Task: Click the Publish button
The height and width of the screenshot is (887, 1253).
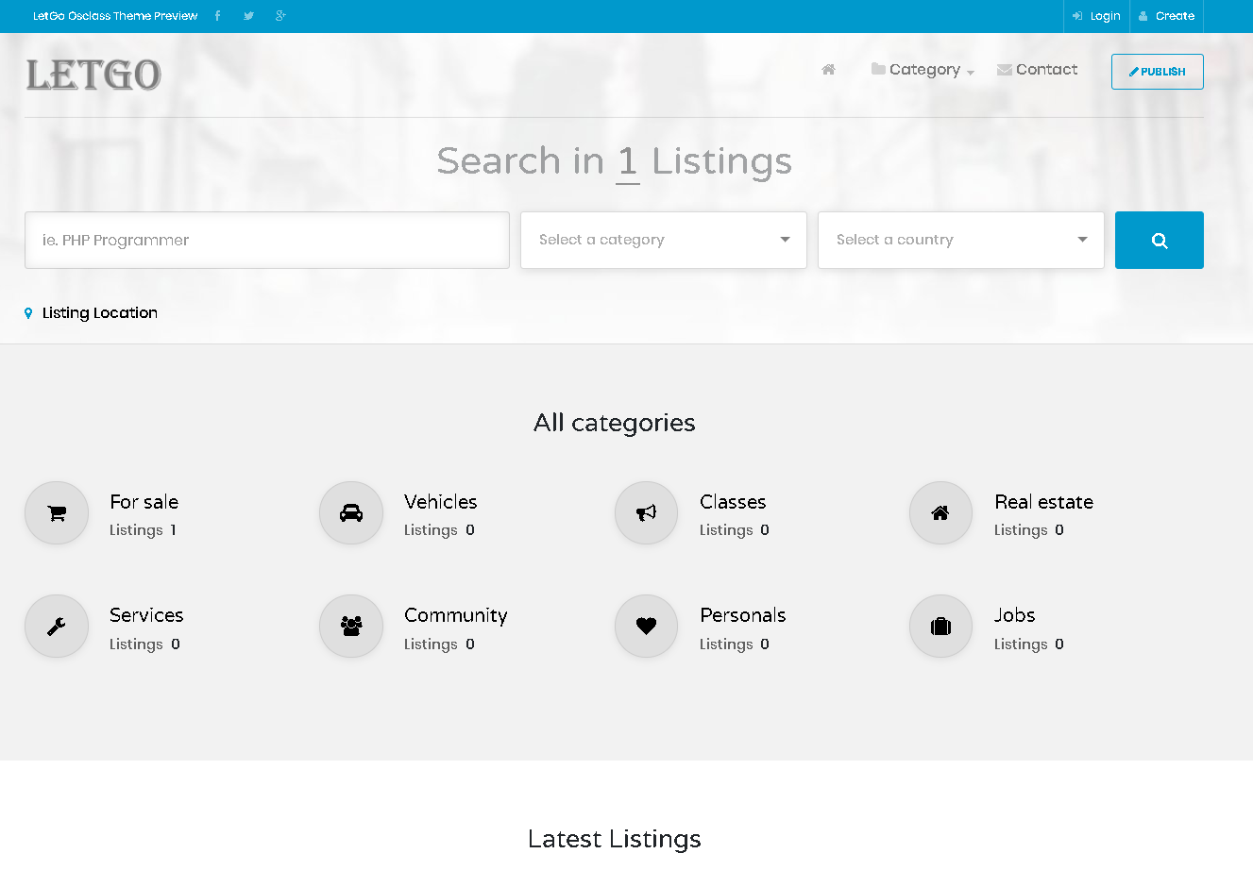Action: [x=1157, y=72]
